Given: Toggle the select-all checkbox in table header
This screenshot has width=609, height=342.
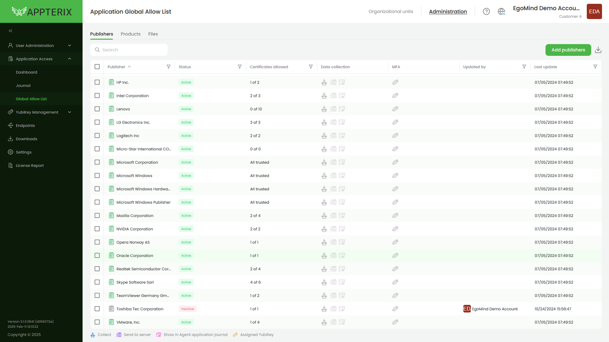Looking at the screenshot, I should (x=97, y=67).
